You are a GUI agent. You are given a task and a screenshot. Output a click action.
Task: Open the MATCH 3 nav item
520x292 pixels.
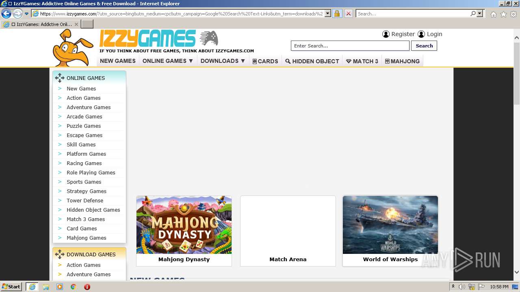[362, 61]
